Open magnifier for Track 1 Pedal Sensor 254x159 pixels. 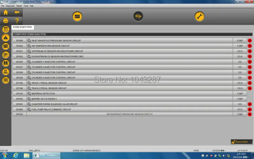pos(29,83)
